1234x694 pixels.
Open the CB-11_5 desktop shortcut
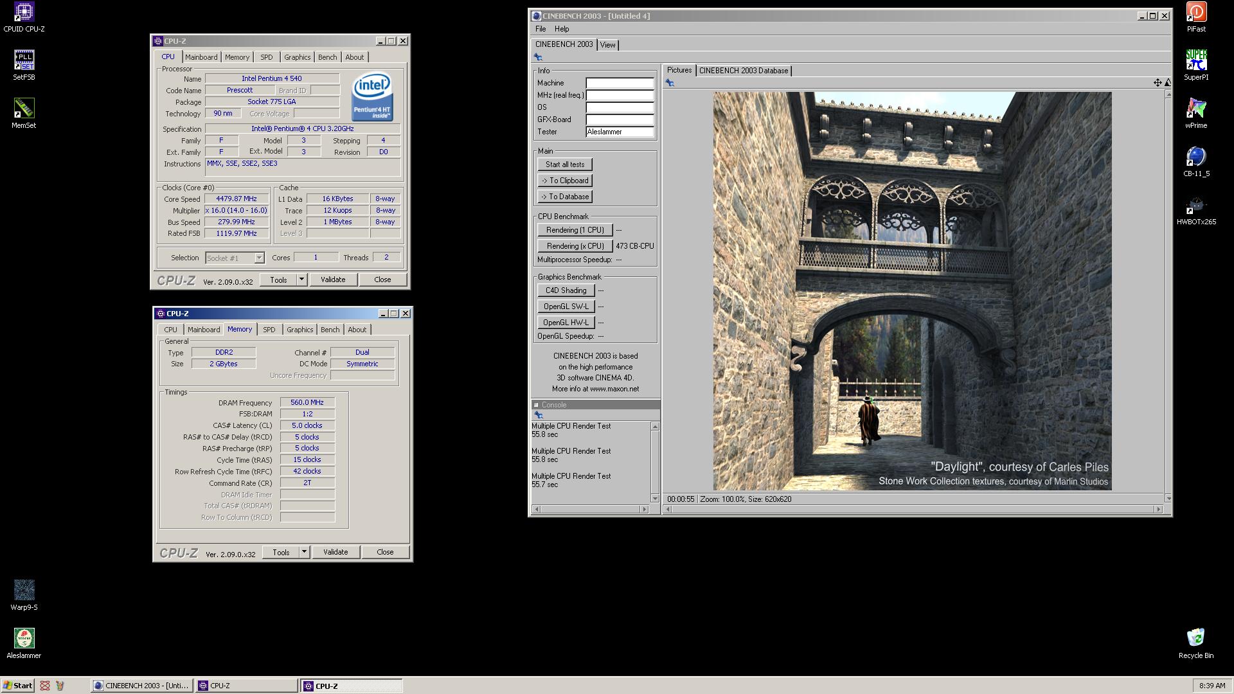tap(1195, 162)
